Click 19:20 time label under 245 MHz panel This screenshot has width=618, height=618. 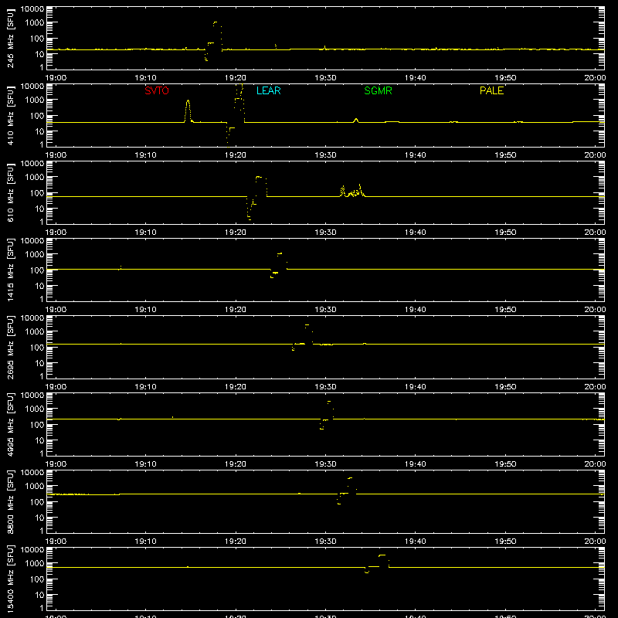click(x=236, y=78)
